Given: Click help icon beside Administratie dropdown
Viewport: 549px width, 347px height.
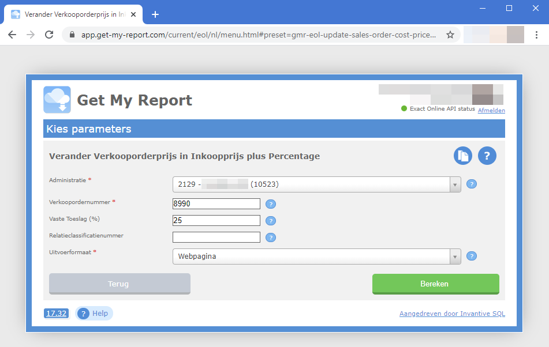Looking at the screenshot, I should (472, 184).
